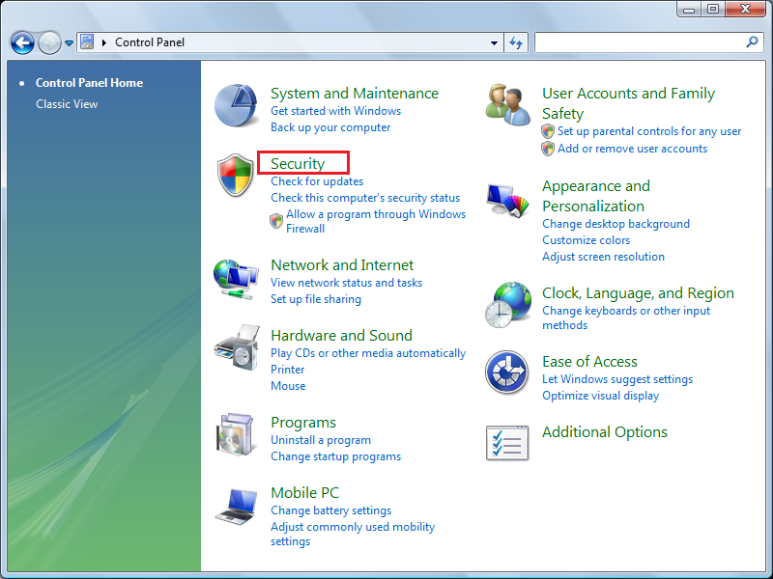773x579 pixels.
Task: Click the Additional Options checklist icon
Action: pyautogui.click(x=507, y=443)
